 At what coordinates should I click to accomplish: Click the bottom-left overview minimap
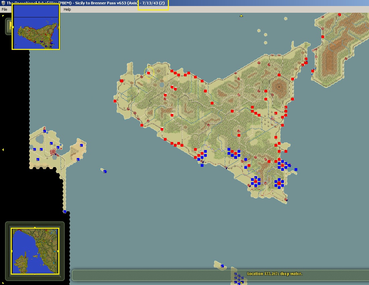(x=35, y=251)
